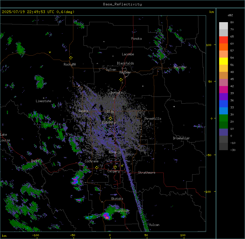
Task: Click the Blackfalds city label
Action: click(x=125, y=63)
